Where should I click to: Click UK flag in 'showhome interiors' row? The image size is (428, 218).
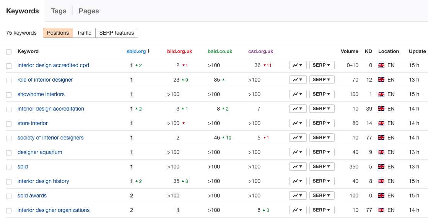[x=381, y=94]
